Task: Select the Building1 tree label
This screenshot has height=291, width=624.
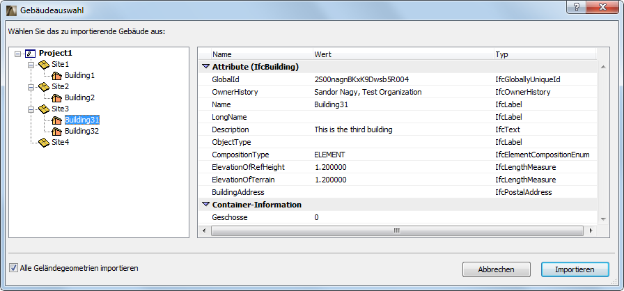Action: (x=79, y=75)
